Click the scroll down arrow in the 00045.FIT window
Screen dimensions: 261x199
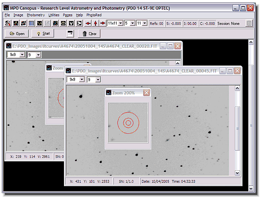[237, 173]
